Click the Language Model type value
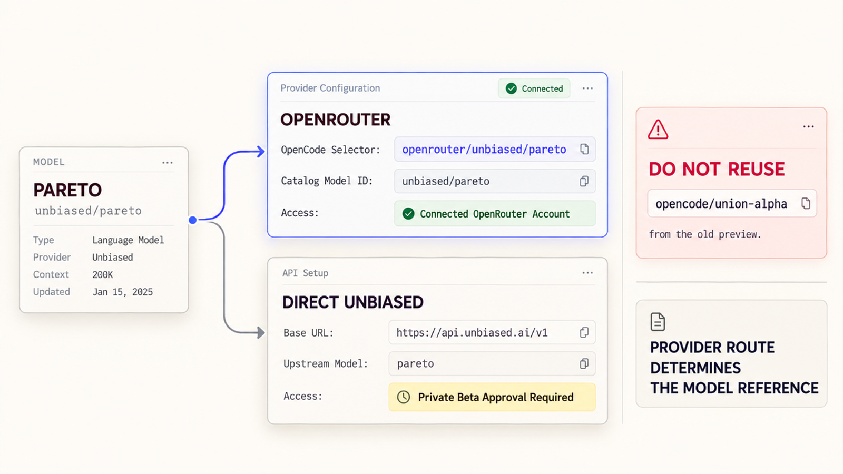 tap(128, 240)
